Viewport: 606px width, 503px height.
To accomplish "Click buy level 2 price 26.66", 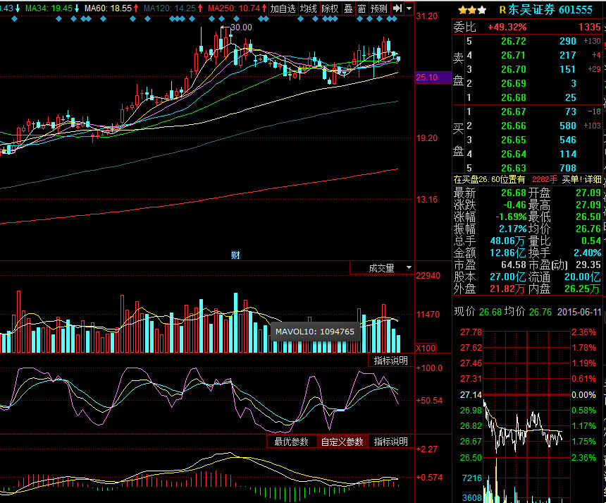I will point(513,126).
